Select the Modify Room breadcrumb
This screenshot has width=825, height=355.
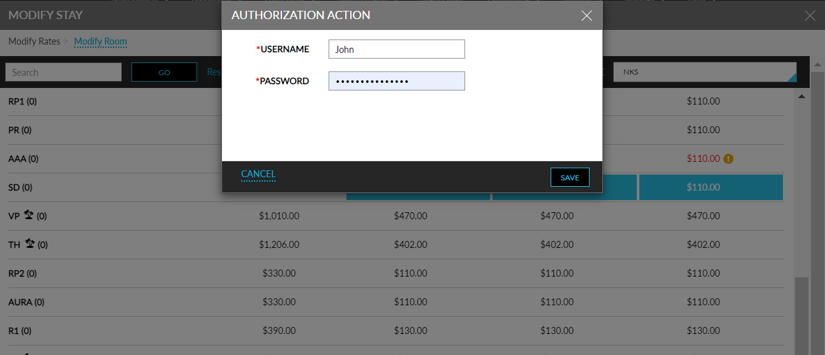pyautogui.click(x=100, y=41)
